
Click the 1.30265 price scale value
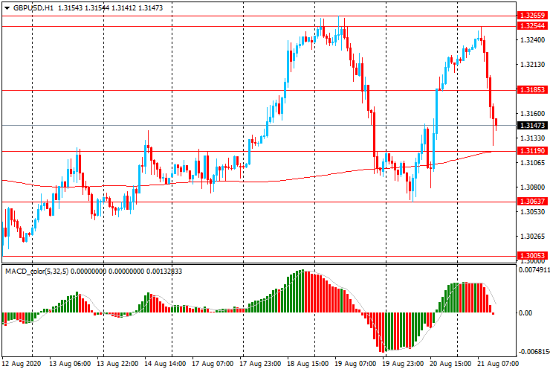coord(532,237)
